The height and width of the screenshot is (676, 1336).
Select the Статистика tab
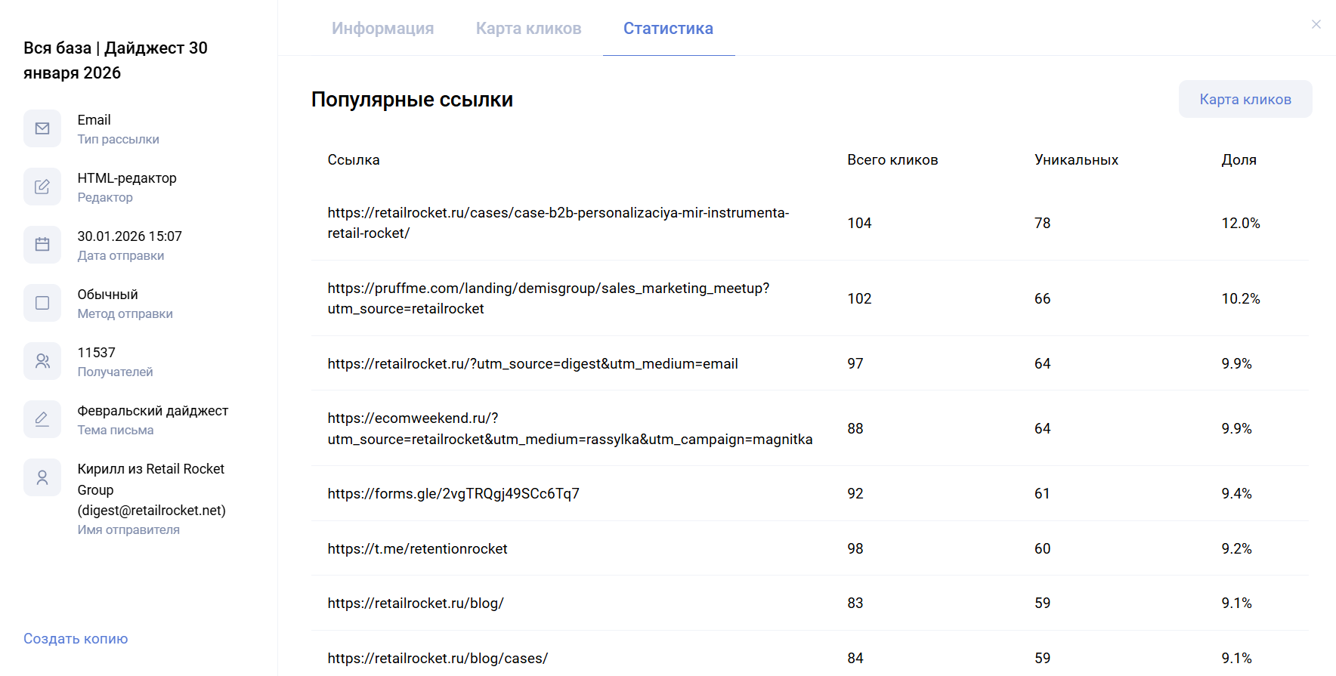tap(668, 29)
